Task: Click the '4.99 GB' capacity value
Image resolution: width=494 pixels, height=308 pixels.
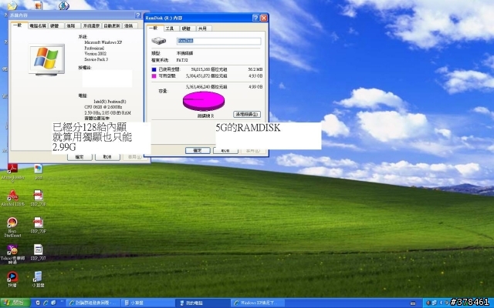Action: pos(255,87)
